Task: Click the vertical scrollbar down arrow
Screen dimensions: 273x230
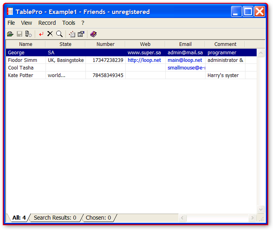Action: click(261, 209)
